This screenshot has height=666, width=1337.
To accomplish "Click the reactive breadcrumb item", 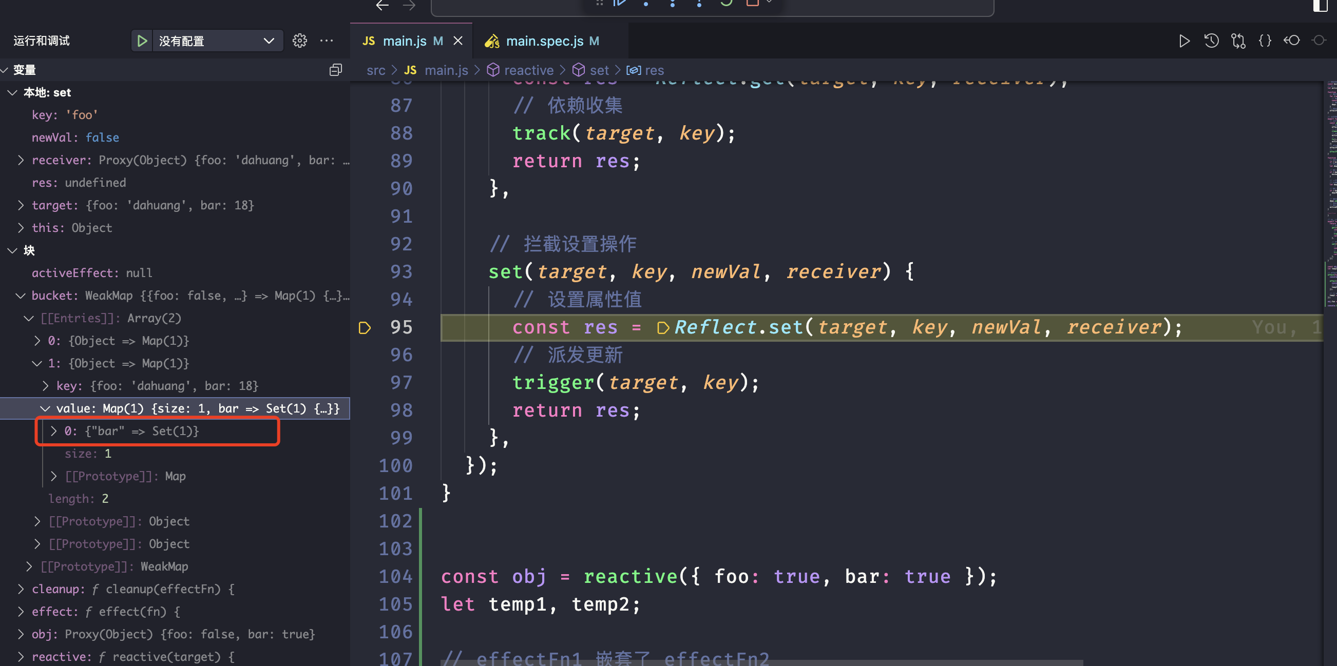I will (528, 70).
